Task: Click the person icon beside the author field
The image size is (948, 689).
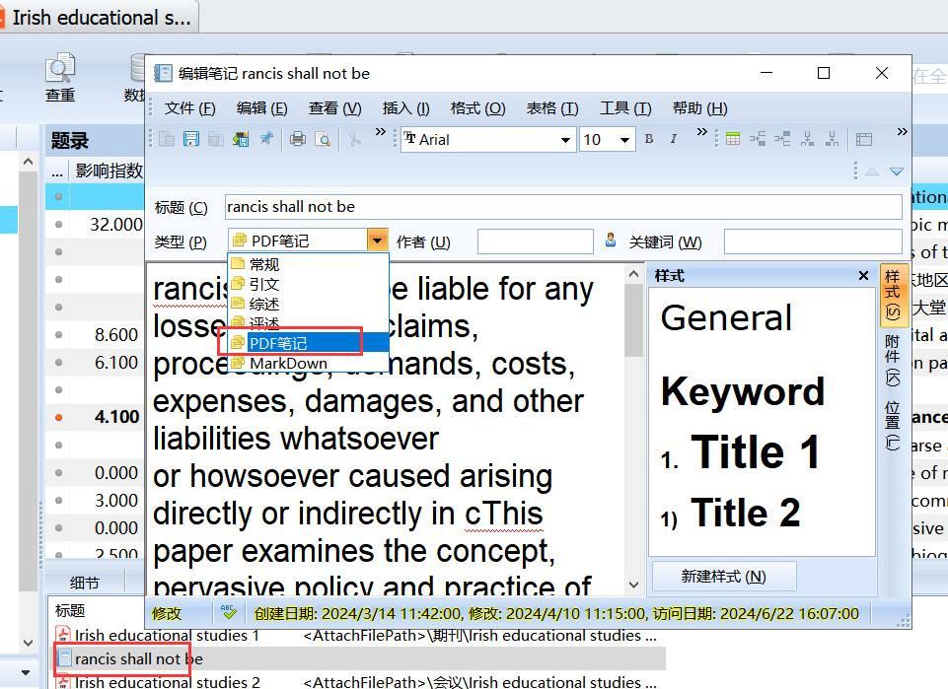Action: [x=611, y=241]
